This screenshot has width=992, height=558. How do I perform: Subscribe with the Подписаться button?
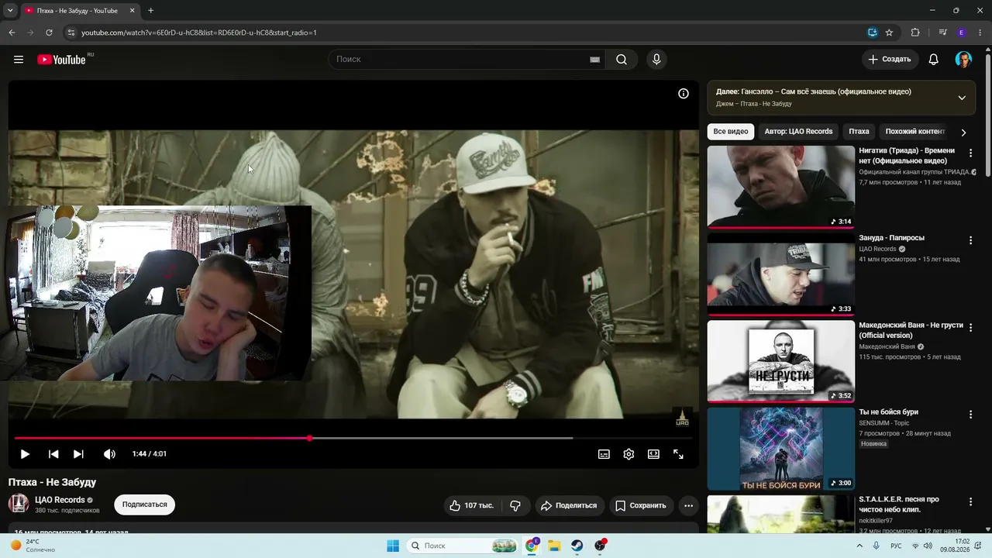pos(145,505)
